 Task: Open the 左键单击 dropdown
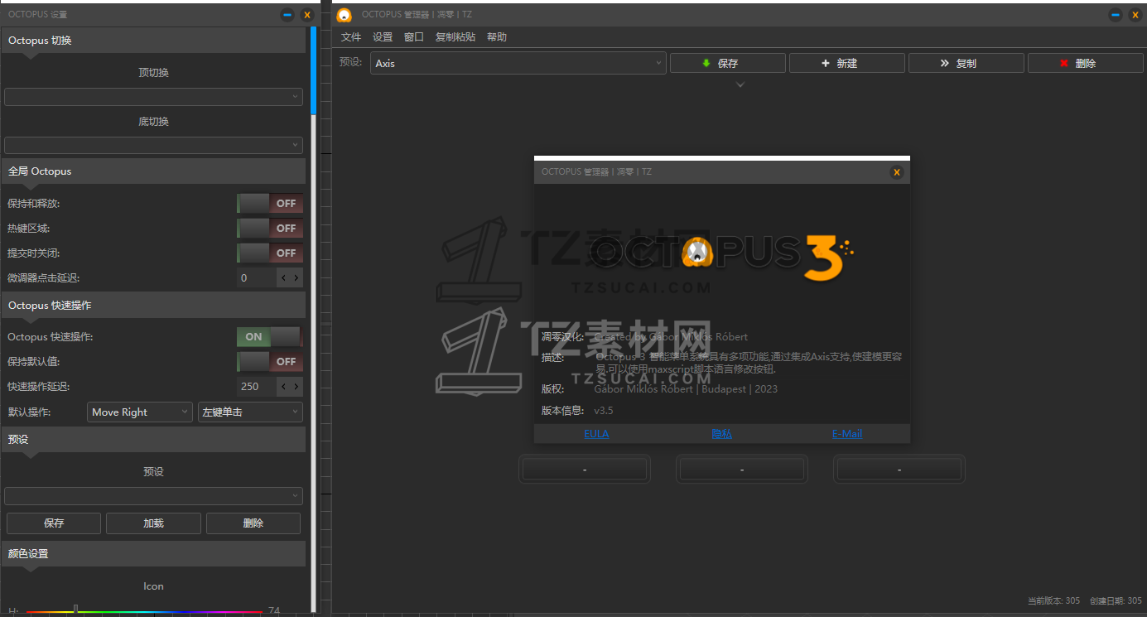coord(250,412)
